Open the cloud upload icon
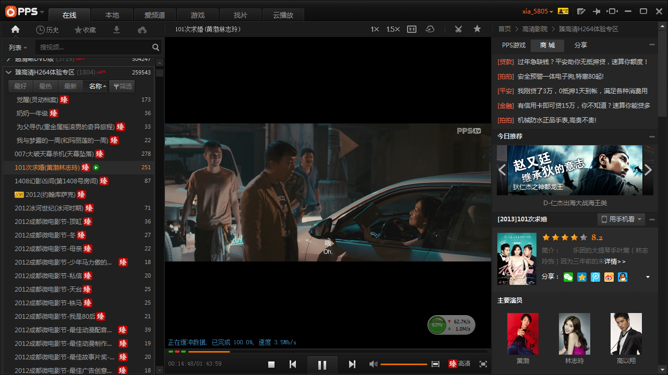Screen dimensions: 668x375 (x=142, y=30)
